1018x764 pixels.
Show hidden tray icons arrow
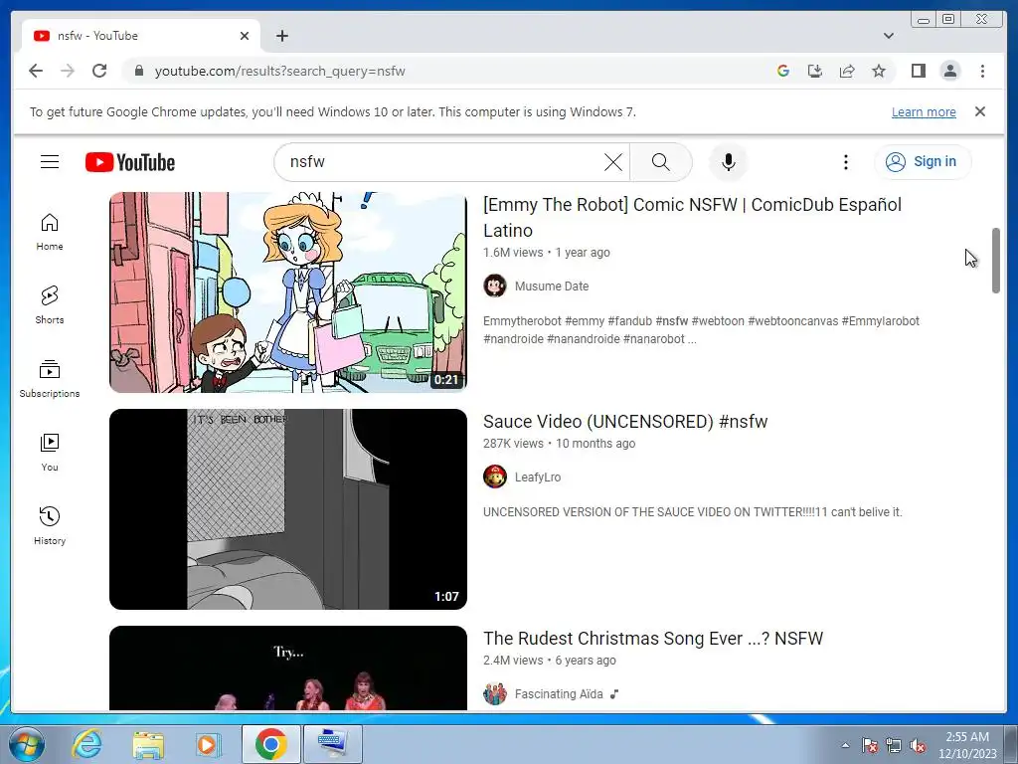point(845,745)
